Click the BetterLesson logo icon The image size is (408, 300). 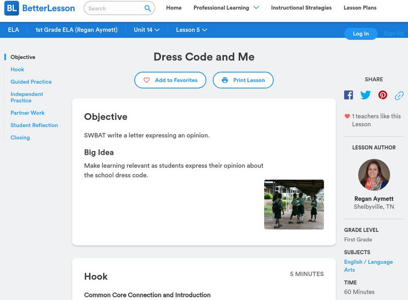click(11, 8)
